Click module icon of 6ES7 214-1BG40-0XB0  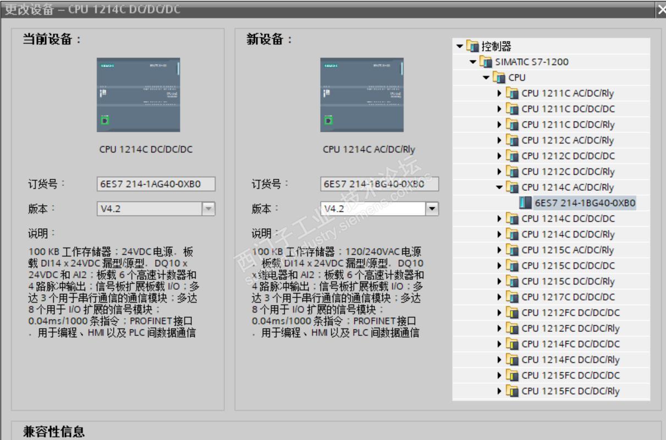(525, 203)
